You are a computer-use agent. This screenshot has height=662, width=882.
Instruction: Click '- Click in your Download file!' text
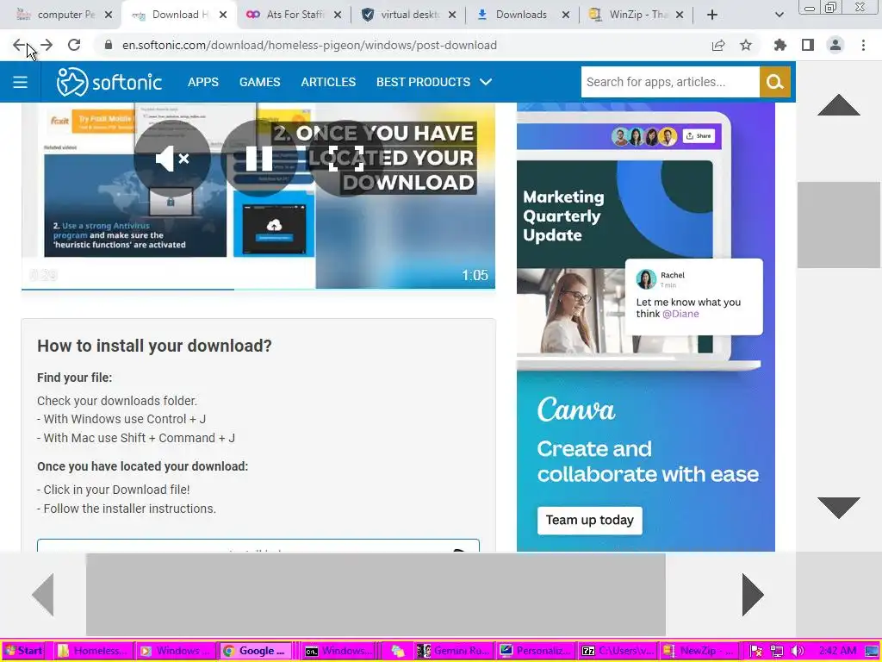[x=114, y=490]
